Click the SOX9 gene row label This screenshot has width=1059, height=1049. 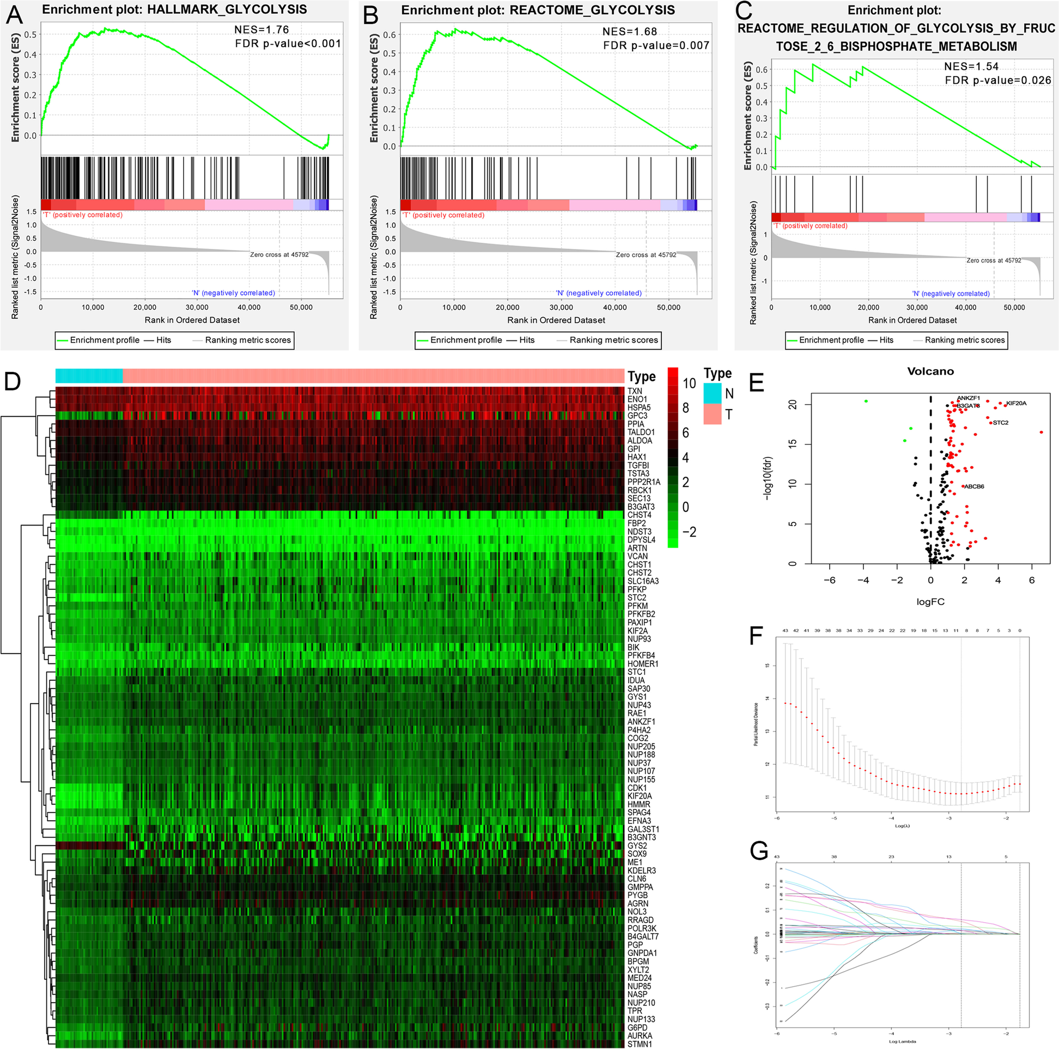637,854
